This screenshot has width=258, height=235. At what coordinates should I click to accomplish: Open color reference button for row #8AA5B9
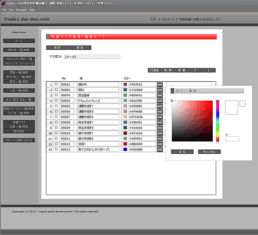pos(160,101)
